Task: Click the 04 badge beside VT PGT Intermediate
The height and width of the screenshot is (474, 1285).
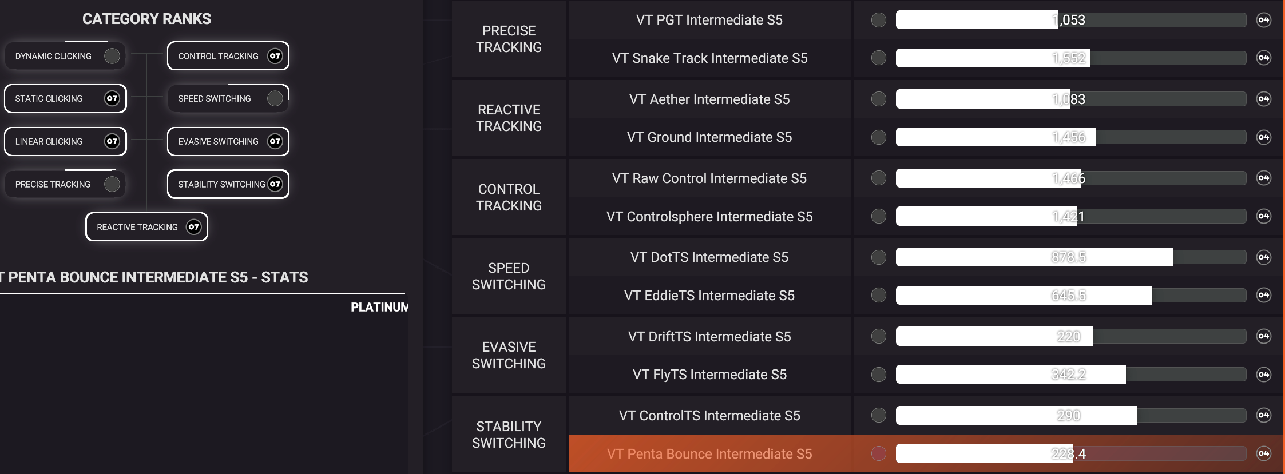Action: click(1263, 20)
